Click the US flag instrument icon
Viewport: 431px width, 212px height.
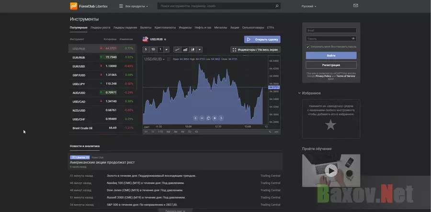(146, 40)
